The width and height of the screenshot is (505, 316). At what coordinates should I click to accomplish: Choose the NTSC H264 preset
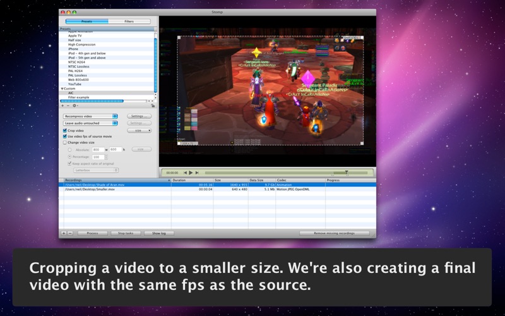pyautogui.click(x=76, y=62)
